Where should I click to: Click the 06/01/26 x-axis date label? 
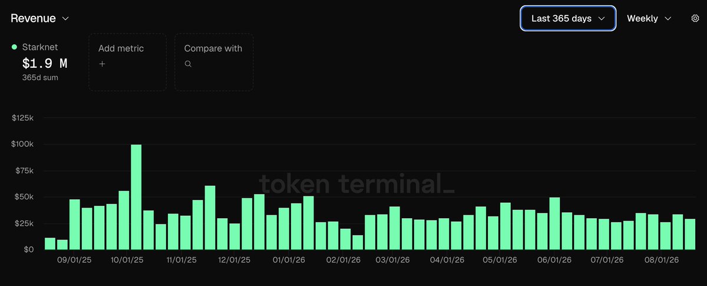(x=554, y=259)
